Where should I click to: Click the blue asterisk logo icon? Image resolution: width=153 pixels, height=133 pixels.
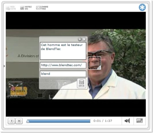[142, 7]
